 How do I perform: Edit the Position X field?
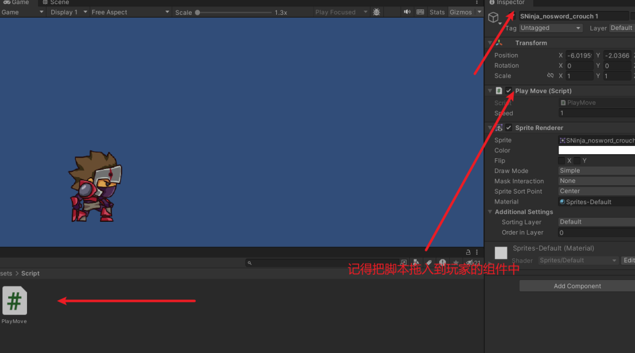580,55
